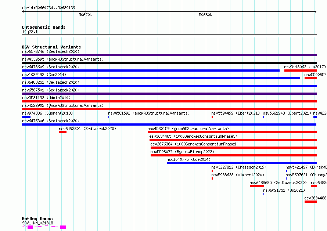The width and height of the screenshot is (327, 231).
Task: Open nsv1040775 (Coe2014) variant label
Action: point(188,159)
